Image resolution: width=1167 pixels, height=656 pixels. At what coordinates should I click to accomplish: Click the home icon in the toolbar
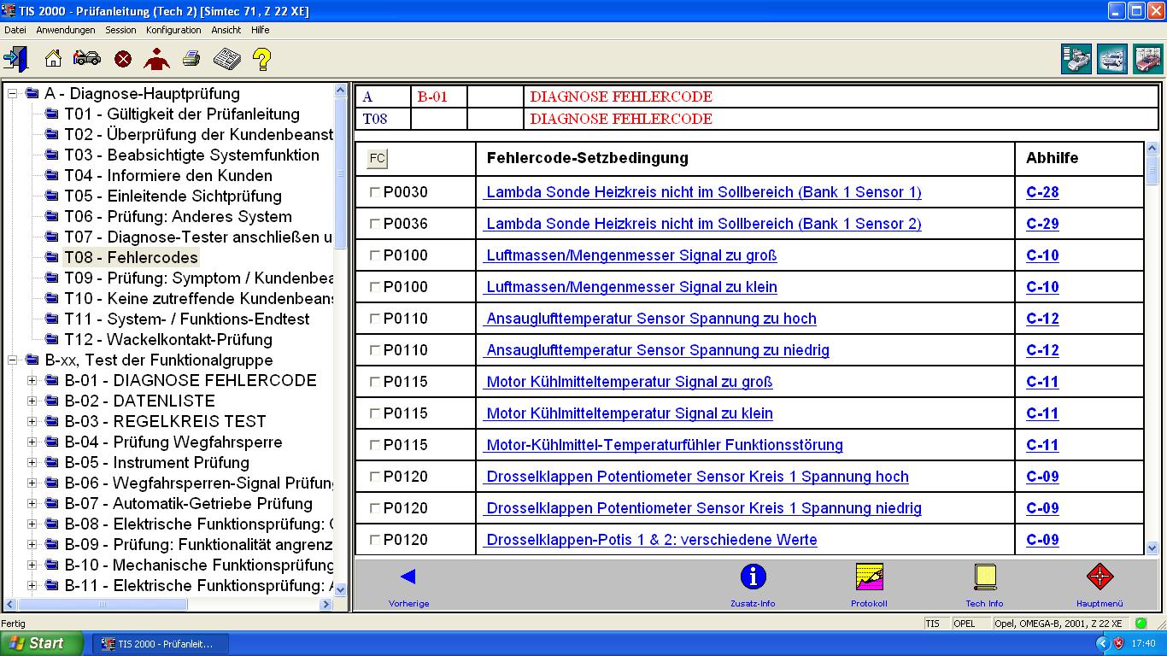click(x=53, y=59)
